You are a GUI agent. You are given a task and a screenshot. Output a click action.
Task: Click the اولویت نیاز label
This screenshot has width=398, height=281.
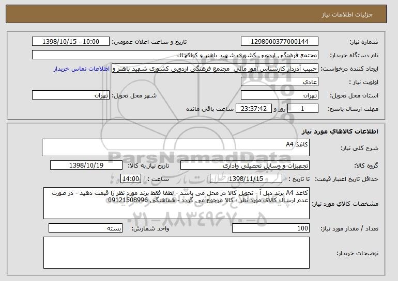[x=364, y=82]
